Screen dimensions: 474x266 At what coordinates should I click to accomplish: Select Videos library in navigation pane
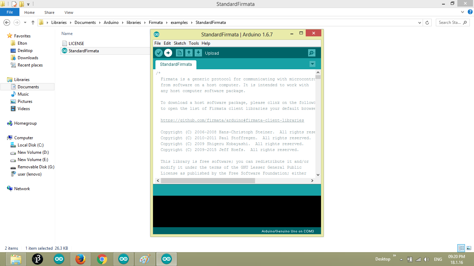[x=24, y=109]
